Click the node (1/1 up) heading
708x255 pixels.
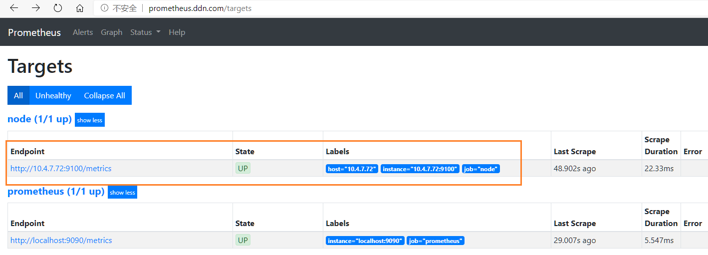pyautogui.click(x=40, y=119)
